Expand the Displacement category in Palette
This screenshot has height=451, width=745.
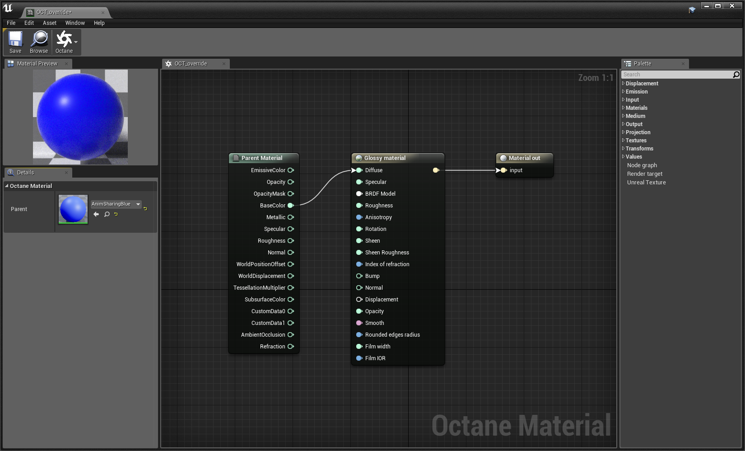pyautogui.click(x=624, y=84)
